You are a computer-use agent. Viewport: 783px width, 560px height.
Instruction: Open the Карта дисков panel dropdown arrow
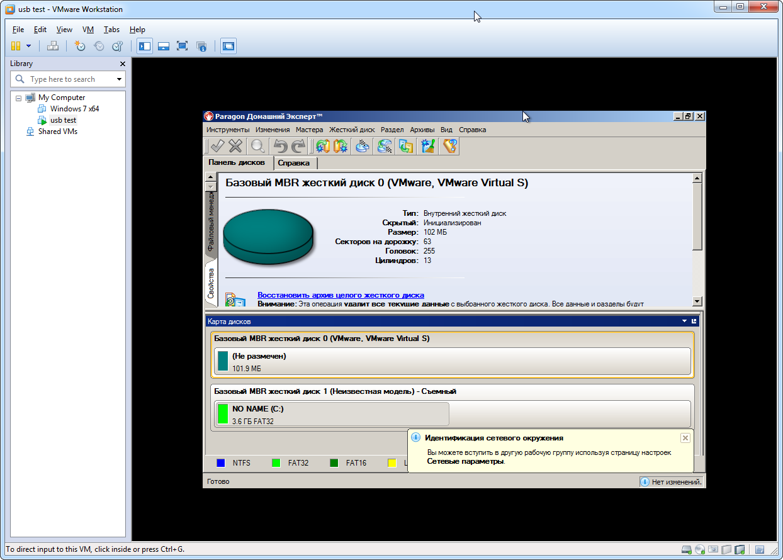[x=685, y=321]
